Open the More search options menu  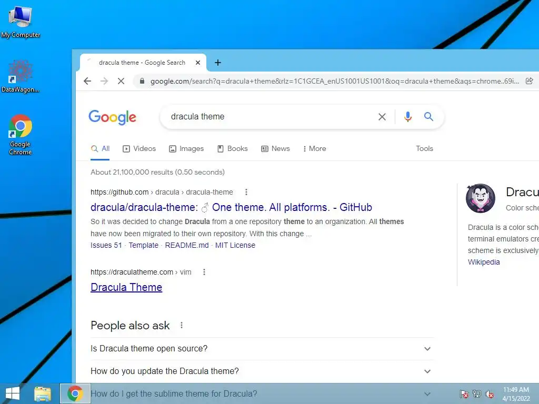coord(315,149)
